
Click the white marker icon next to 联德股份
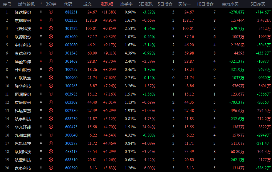click(41, 36)
